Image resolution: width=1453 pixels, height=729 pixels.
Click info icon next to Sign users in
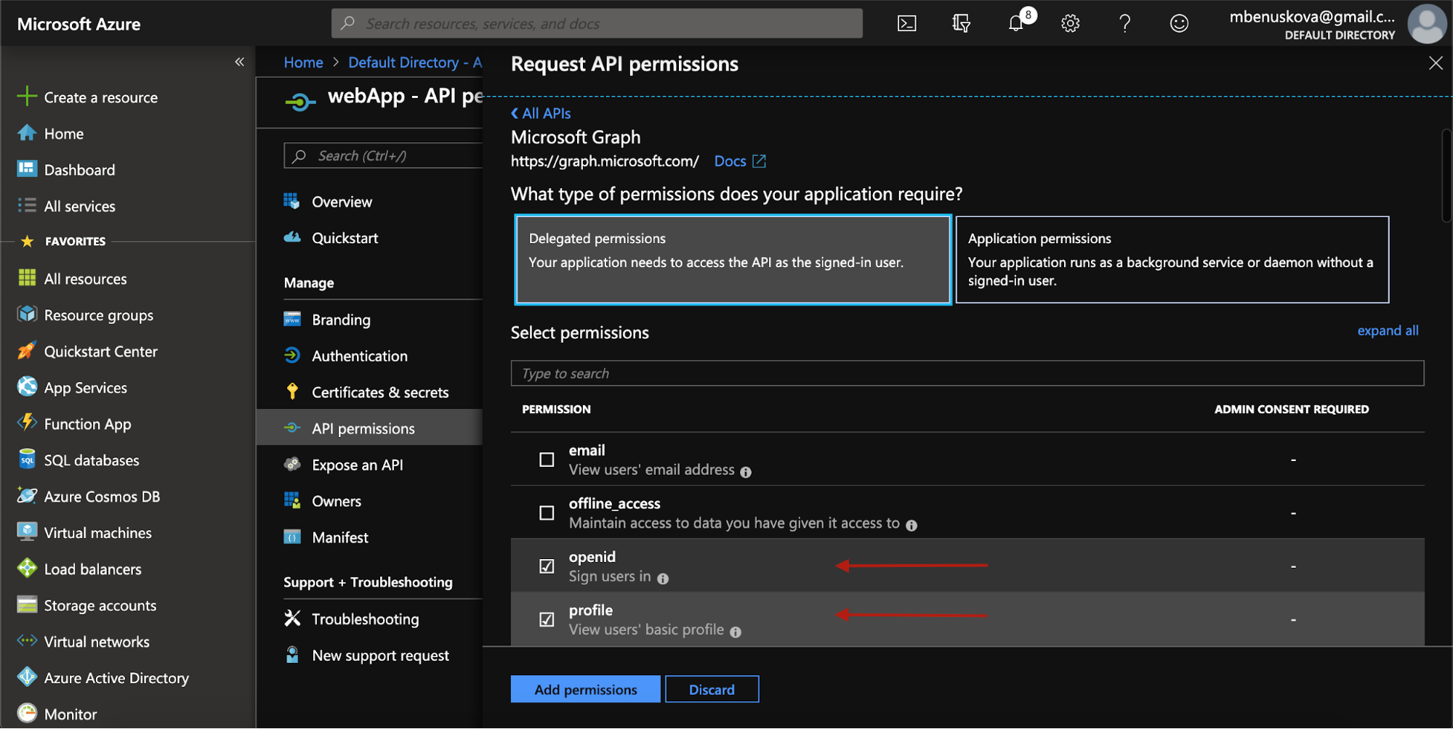coord(663,579)
